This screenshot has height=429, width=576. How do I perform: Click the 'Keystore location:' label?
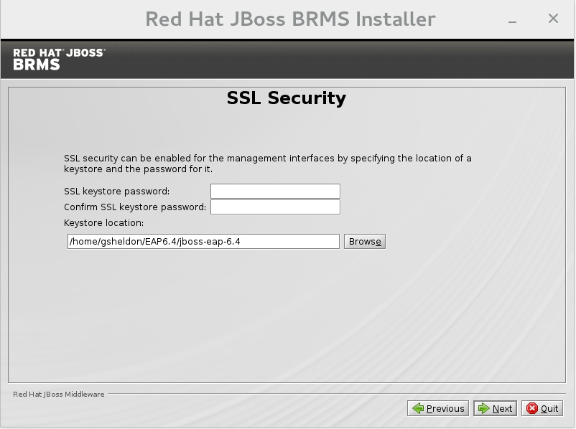click(104, 223)
